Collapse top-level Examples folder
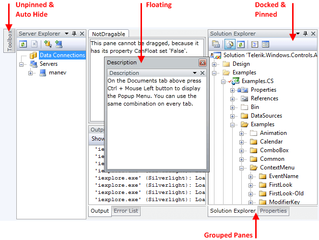 coord(214,73)
